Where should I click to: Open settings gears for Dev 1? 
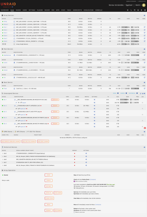point(95,100)
